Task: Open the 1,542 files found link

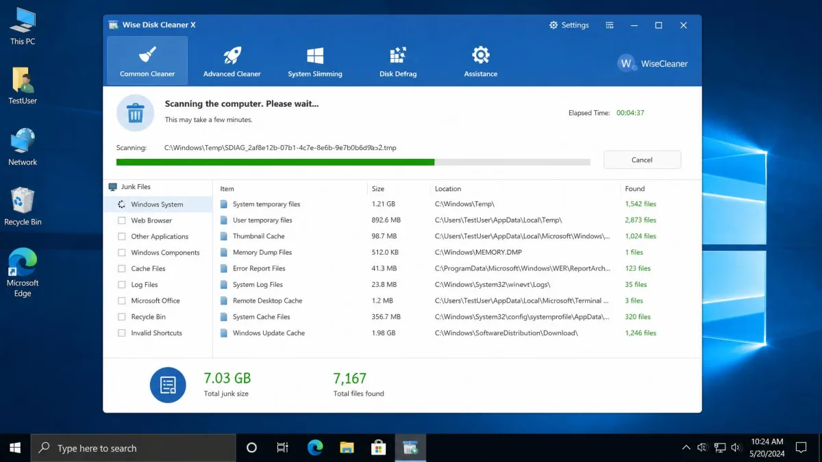Action: coord(640,204)
